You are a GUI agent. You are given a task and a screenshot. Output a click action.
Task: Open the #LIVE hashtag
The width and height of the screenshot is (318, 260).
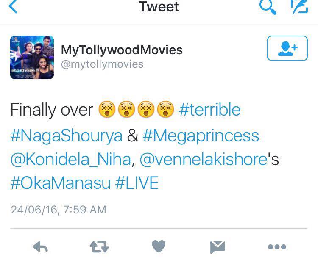(x=137, y=183)
